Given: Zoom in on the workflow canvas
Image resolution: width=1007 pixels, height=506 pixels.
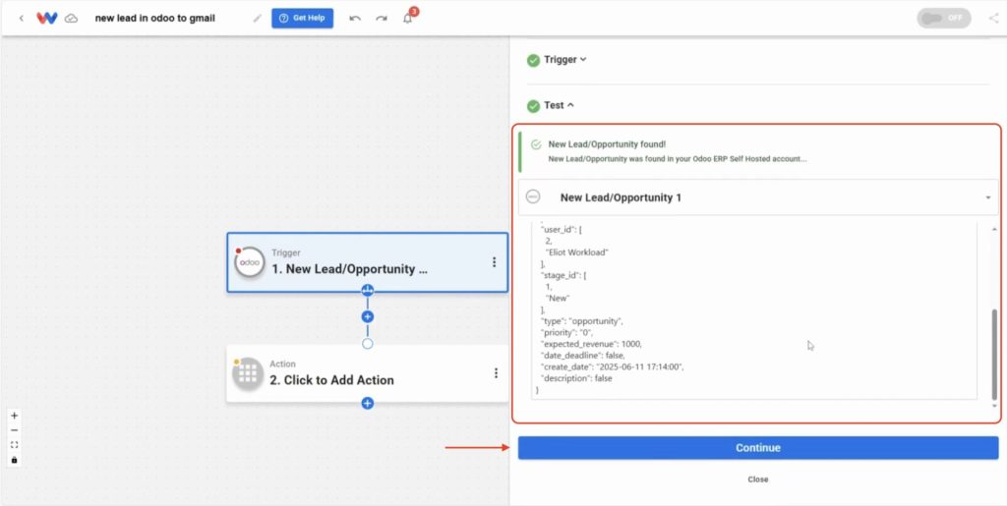Looking at the screenshot, I should pos(14,416).
